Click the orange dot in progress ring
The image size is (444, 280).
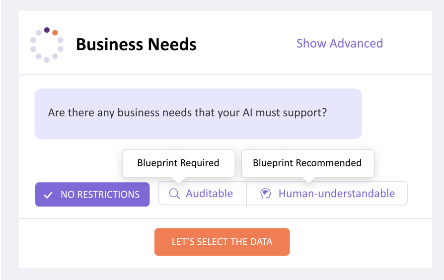point(55,33)
